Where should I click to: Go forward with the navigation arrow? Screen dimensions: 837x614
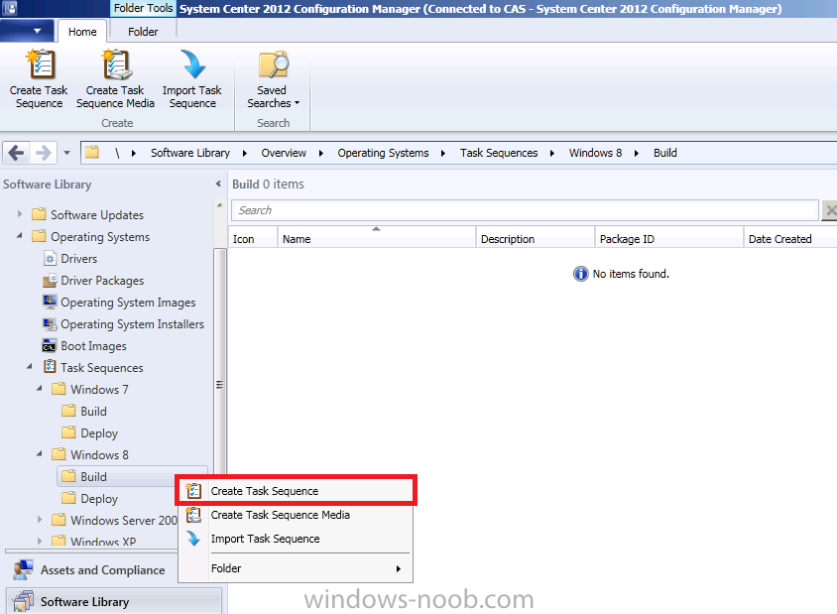(x=44, y=153)
